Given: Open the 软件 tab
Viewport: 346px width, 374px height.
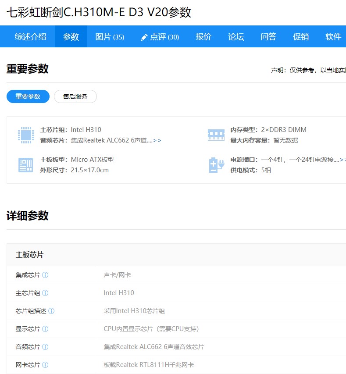Looking at the screenshot, I should [333, 36].
